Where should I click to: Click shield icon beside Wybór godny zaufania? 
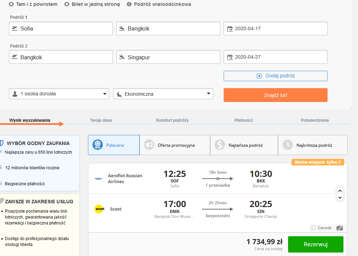pyautogui.click(x=1, y=143)
